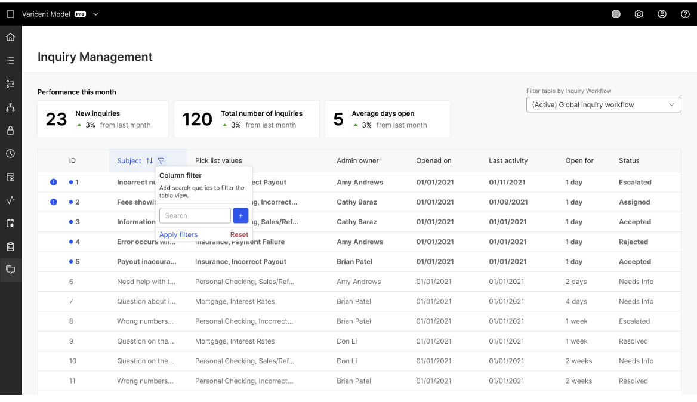
Task: Click the hierarchy tree icon in sidebar
Action: click(10, 107)
